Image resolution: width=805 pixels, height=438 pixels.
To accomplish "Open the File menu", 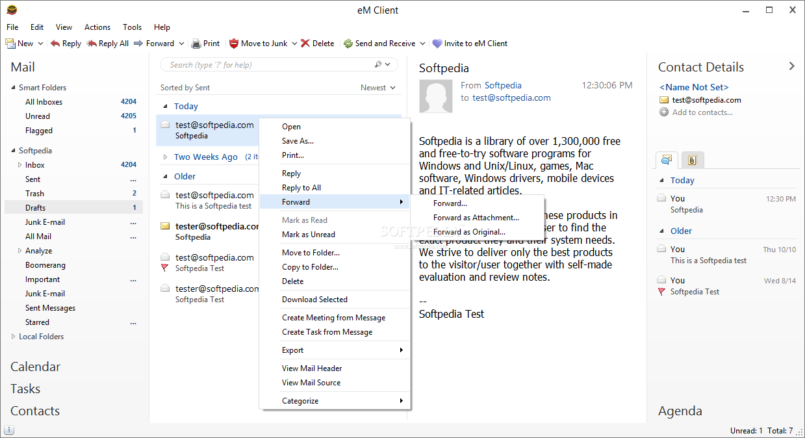I will coord(12,27).
